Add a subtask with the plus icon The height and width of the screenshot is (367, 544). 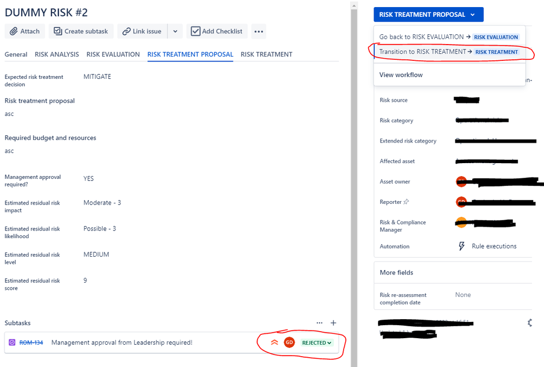[x=333, y=323]
